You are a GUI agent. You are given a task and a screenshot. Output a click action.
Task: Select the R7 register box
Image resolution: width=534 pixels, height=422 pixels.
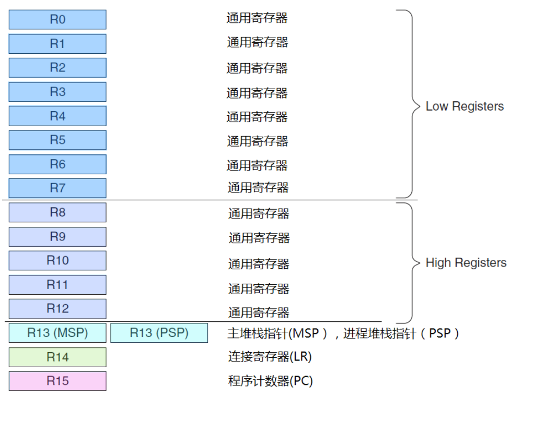click(57, 188)
